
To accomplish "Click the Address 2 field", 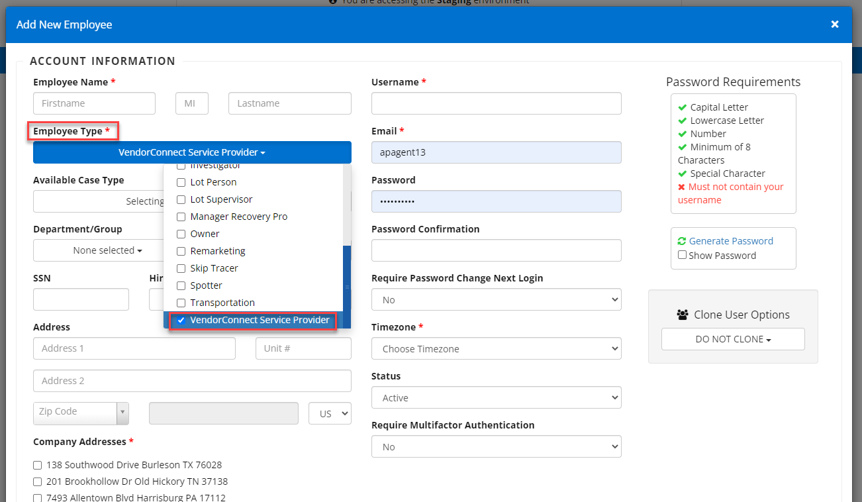I will (192, 381).
